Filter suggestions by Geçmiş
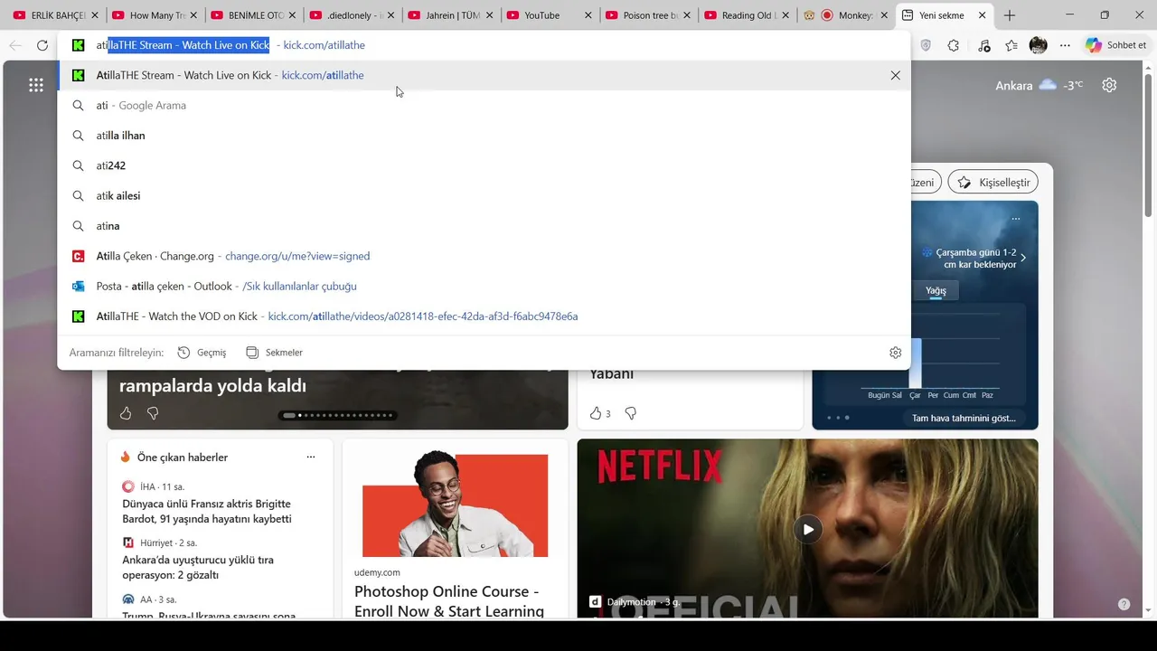This screenshot has width=1157, height=651. 202,353
